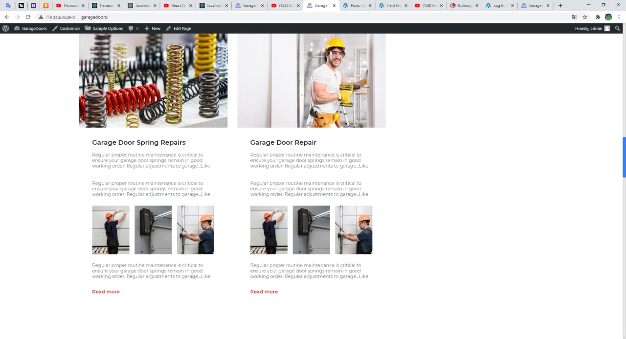Open the WordPress logo menu in admin bar

(x=5, y=28)
